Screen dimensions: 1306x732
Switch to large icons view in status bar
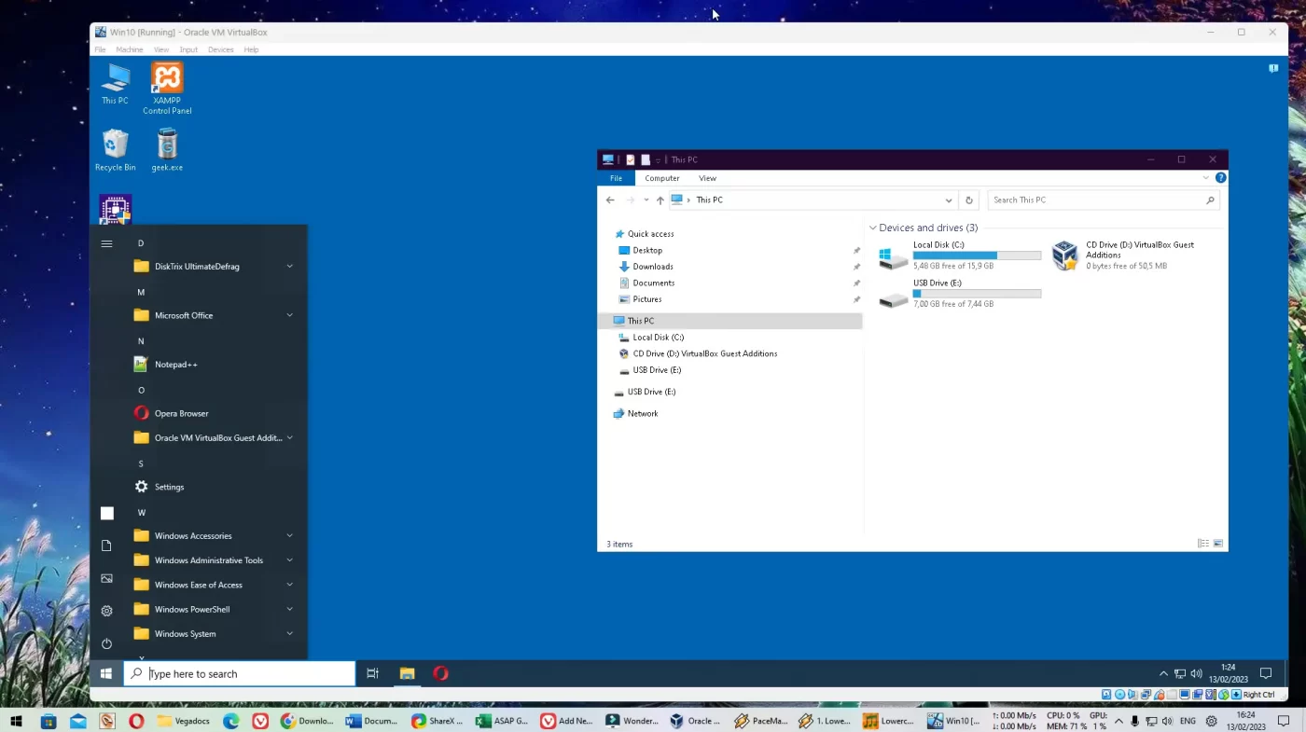[1218, 544]
